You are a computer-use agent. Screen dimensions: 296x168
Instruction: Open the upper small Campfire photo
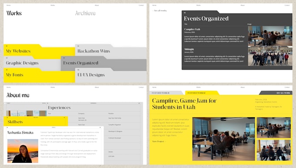(x=274, y=128)
